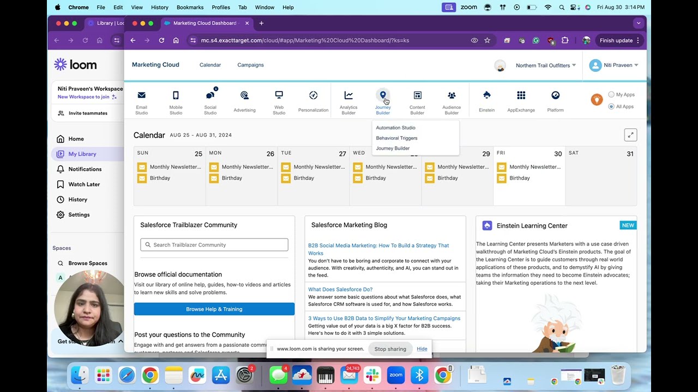
Task: Open Settings in Loom sidebar
Action: coord(79,215)
